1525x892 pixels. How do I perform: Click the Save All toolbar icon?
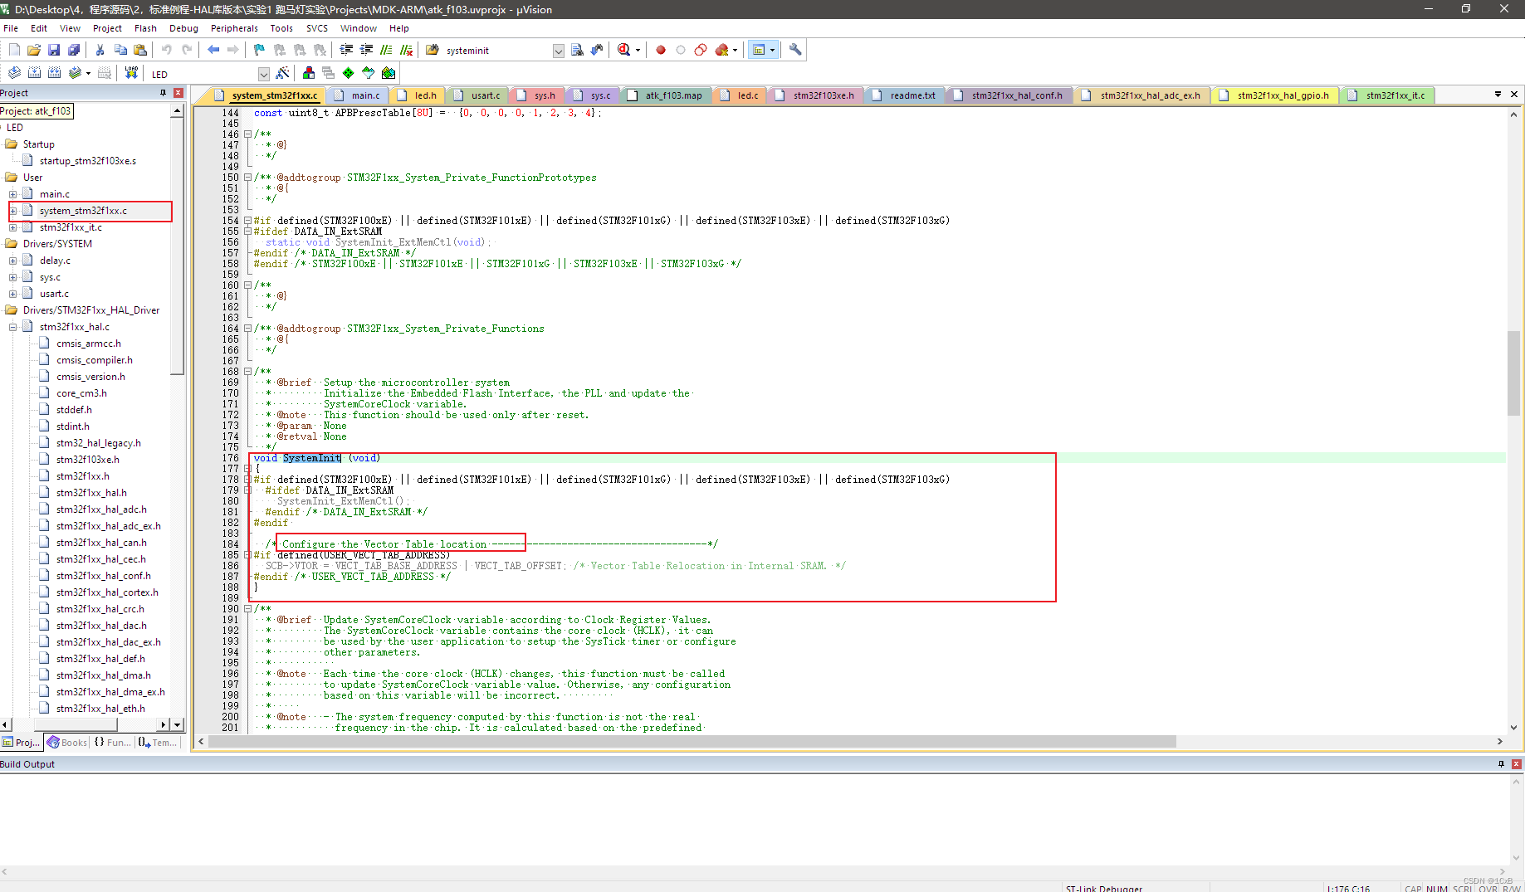point(74,50)
